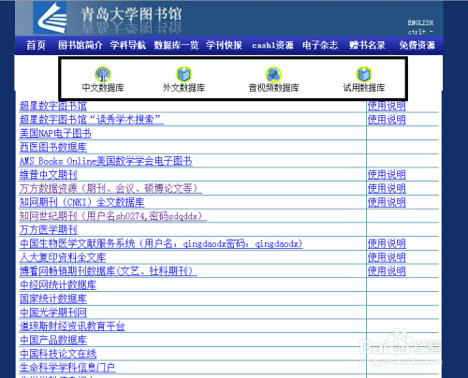Open 万方数据资源 link
The height and width of the screenshot is (378, 468).
click(x=110, y=188)
